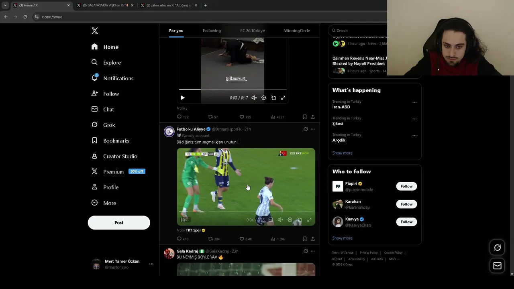This screenshot has height=289, width=514.
Task: Open Premium with 50% off badge
Action: click(x=118, y=171)
